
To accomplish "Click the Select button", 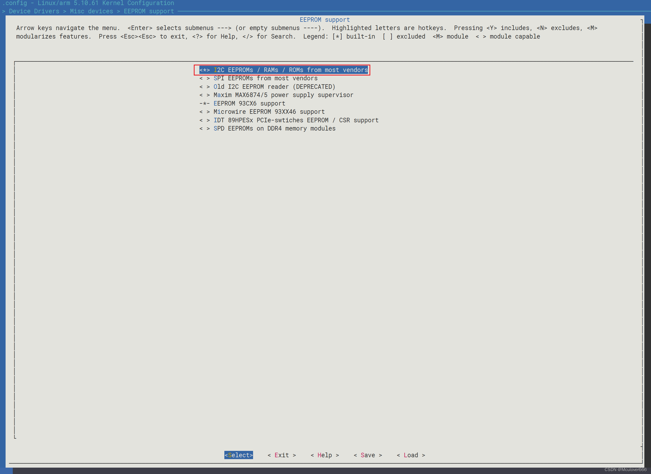I will (238, 455).
